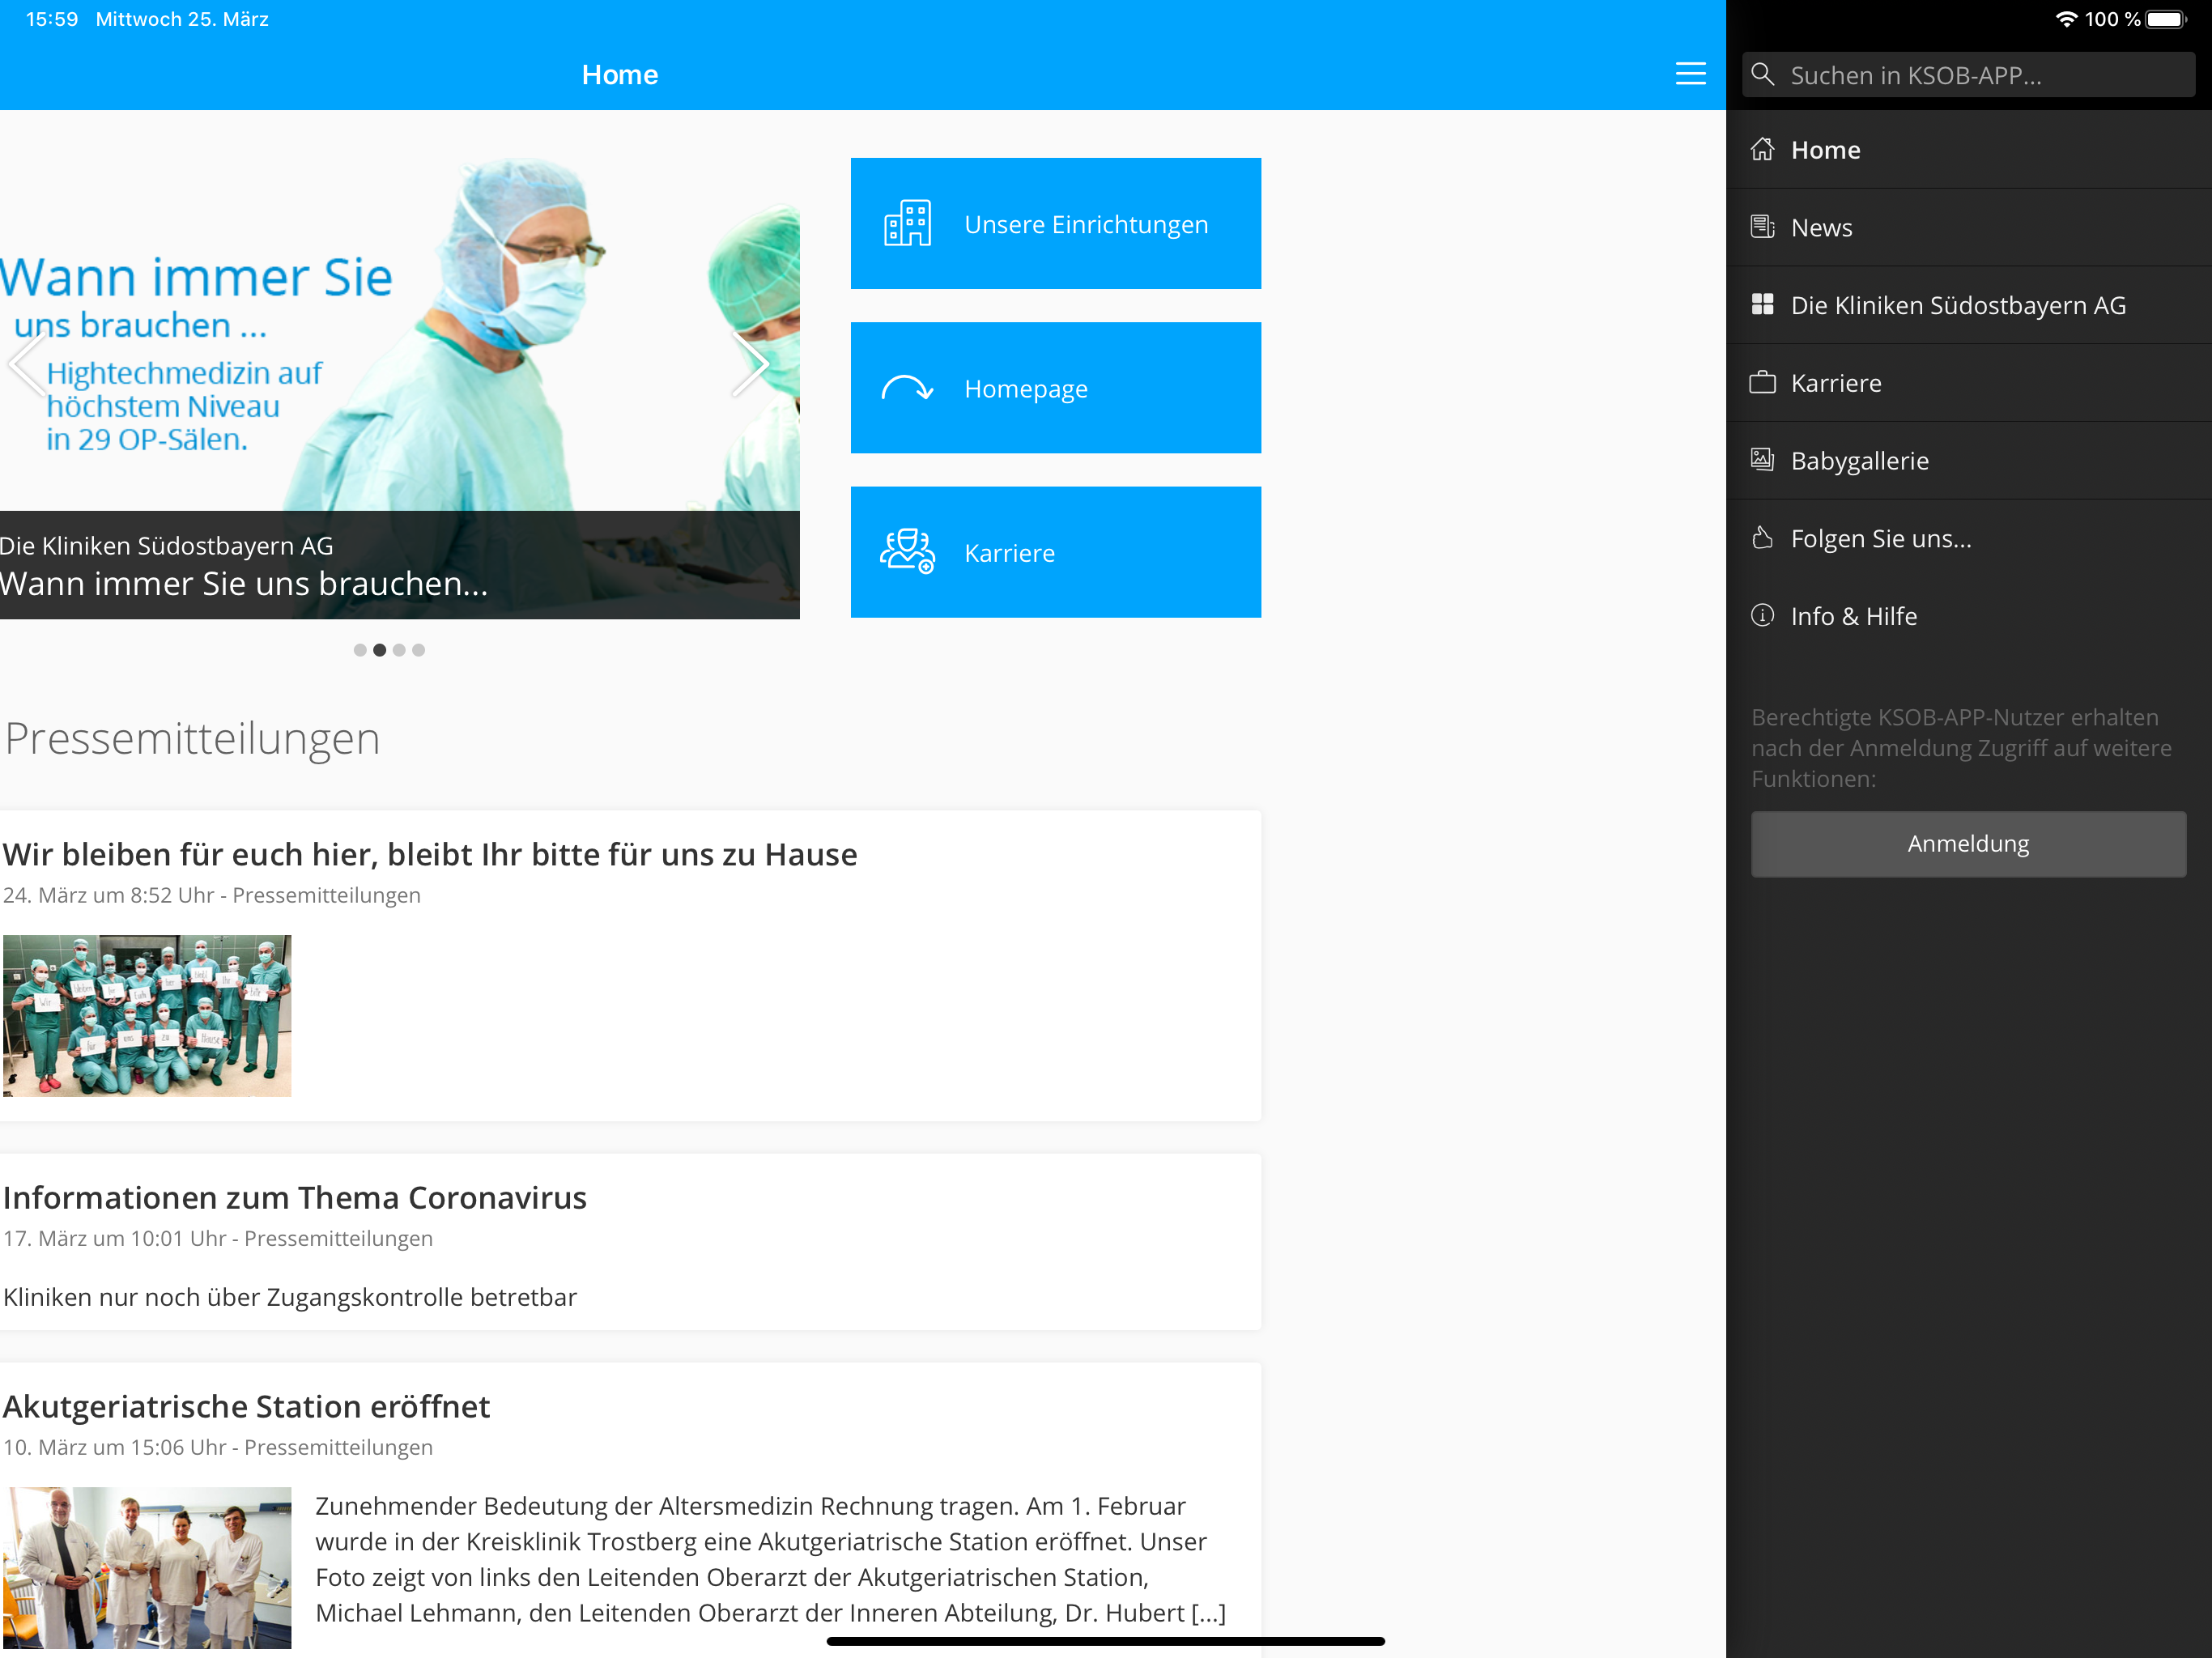The image size is (2212, 1658).
Task: Open Die Kliniken Südostbayern AG menu entry
Action: pyautogui.click(x=1968, y=305)
